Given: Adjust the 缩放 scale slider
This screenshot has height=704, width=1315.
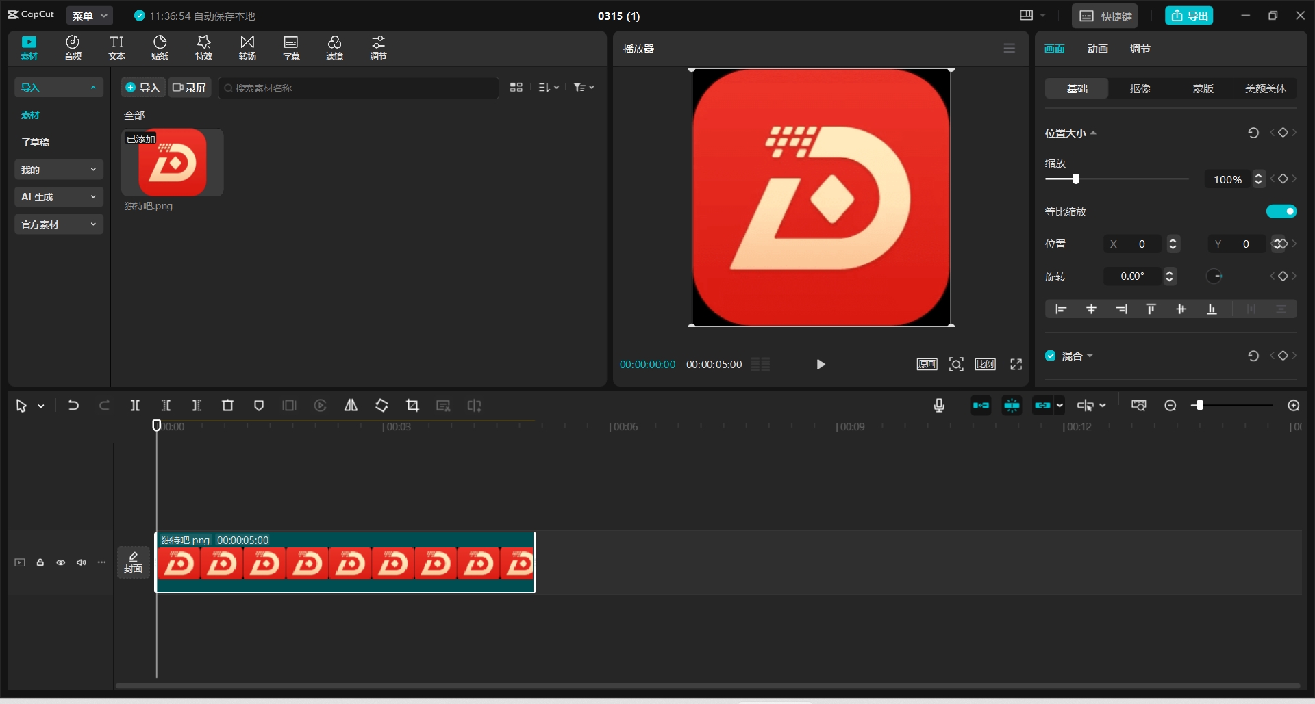Looking at the screenshot, I should pyautogui.click(x=1075, y=179).
